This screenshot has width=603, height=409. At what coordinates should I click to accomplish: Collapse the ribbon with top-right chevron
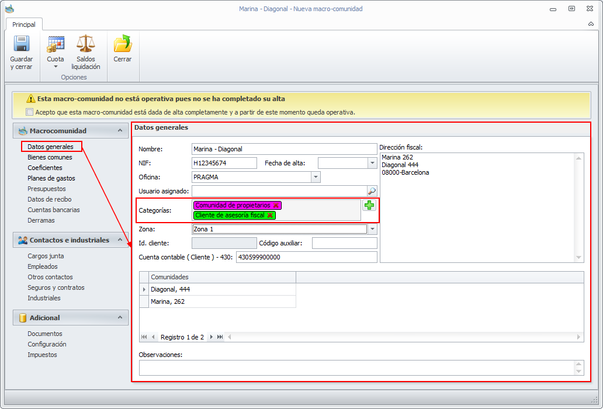point(591,24)
